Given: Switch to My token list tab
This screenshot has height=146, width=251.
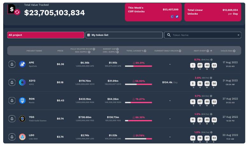Looking at the screenshot, I should (124, 35).
